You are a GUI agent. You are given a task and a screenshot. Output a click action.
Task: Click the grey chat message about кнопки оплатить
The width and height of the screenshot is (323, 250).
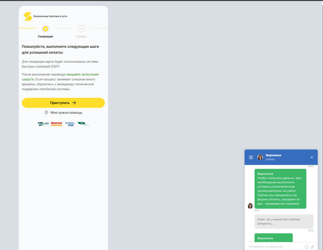[x=284, y=221]
